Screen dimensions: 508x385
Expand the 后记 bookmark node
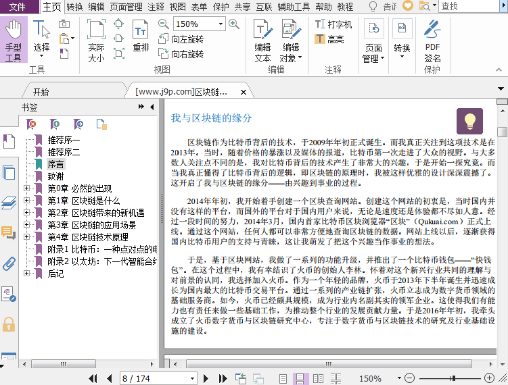(x=27, y=274)
